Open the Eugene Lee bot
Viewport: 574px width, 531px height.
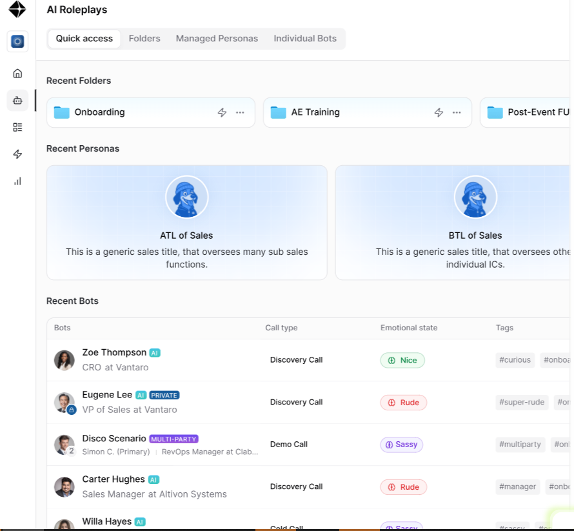308,402
